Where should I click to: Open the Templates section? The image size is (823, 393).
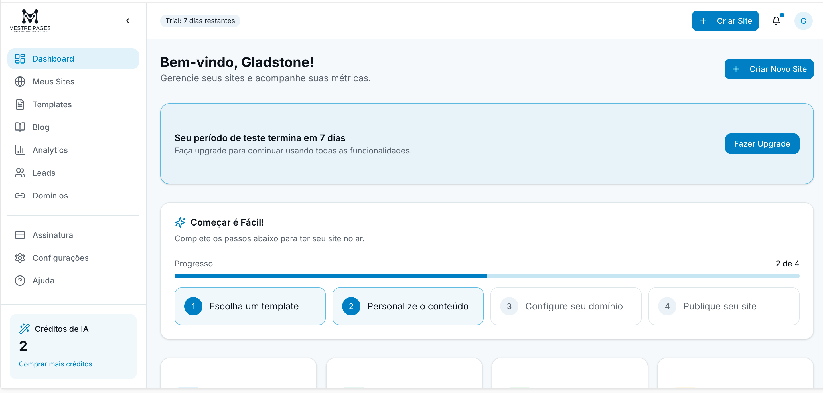pyautogui.click(x=52, y=104)
